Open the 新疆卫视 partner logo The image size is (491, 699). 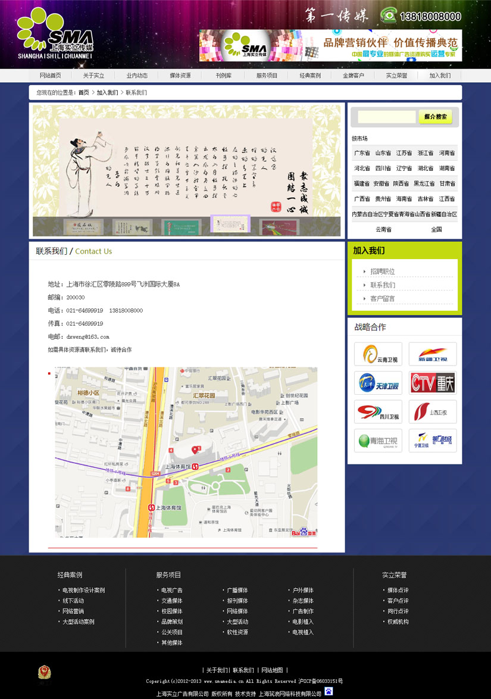433,354
